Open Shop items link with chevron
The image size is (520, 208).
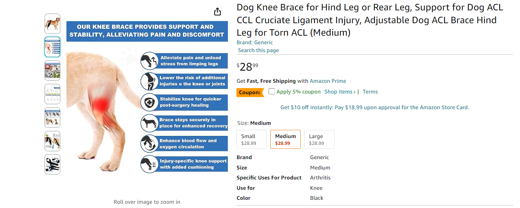pos(340,92)
